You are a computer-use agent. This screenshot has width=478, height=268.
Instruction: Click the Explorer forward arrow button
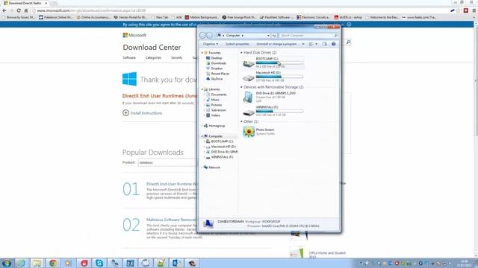[209, 36]
